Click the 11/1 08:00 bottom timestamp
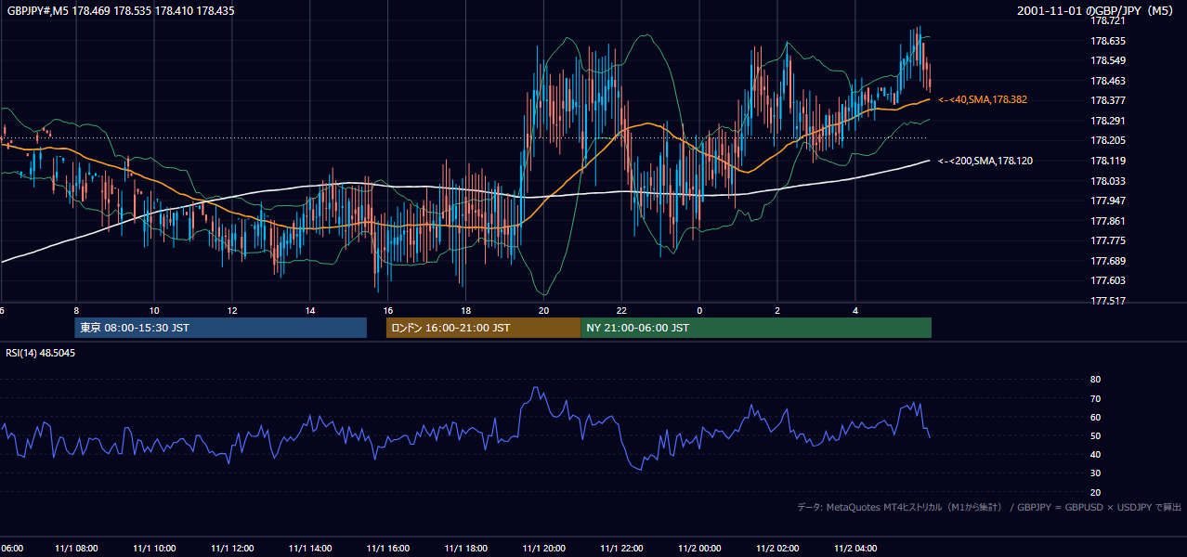This screenshot has width=1187, height=557. 76,549
